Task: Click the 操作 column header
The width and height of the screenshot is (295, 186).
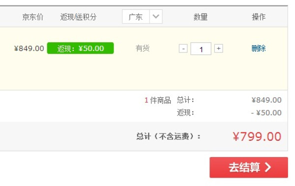Action: coord(259,17)
